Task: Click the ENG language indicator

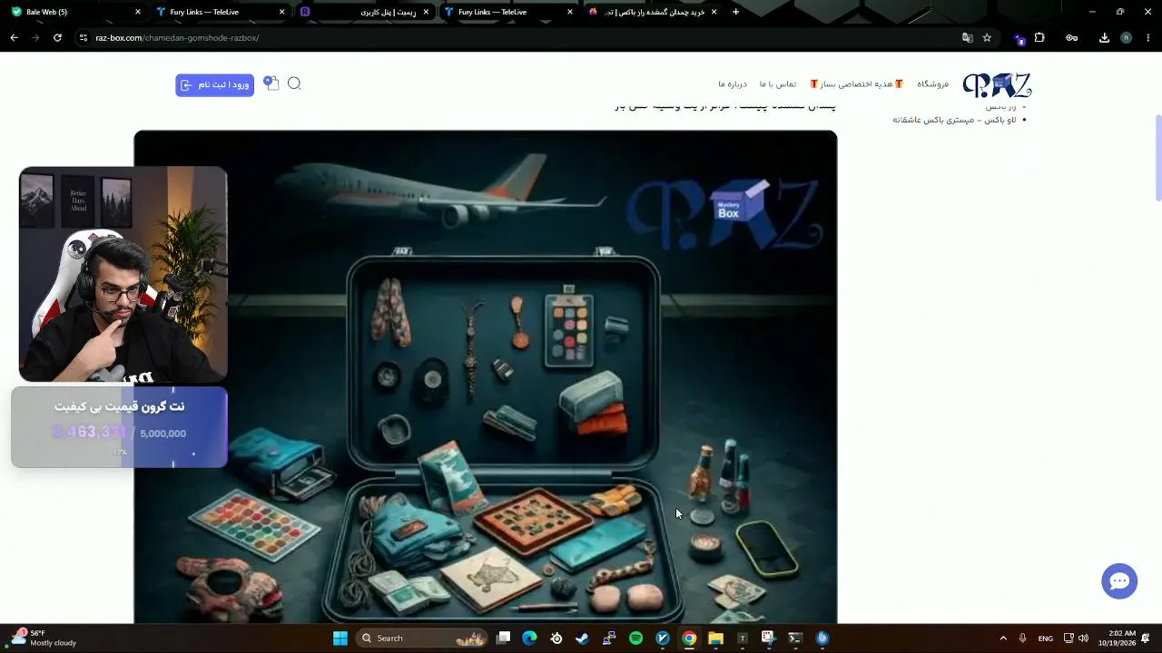Action: click(1046, 638)
